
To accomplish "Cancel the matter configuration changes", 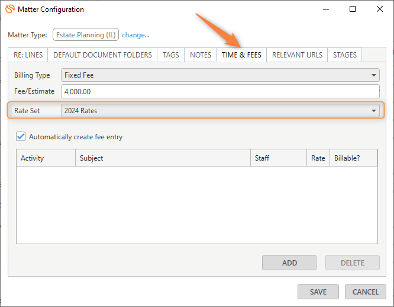I will click(x=365, y=292).
